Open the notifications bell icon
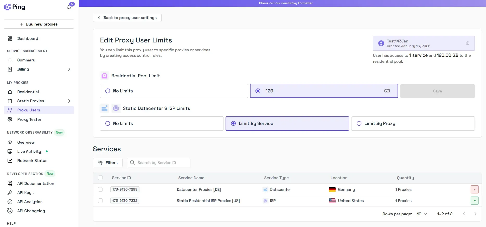Viewport: 486px width, 227px height. pyautogui.click(x=69, y=7)
